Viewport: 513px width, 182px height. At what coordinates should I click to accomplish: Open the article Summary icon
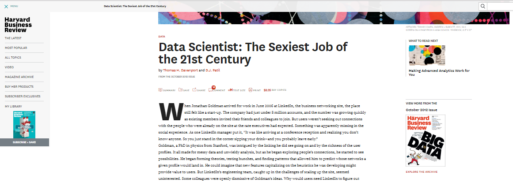(160, 90)
